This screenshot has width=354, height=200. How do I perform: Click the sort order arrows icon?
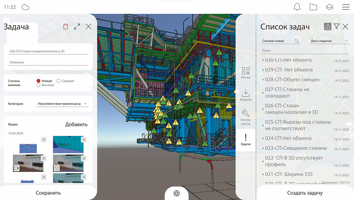click(x=297, y=41)
